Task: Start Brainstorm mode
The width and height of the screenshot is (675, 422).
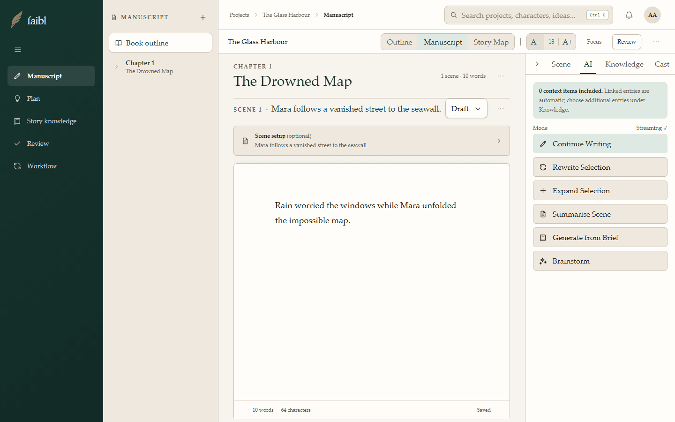Action: click(x=600, y=261)
